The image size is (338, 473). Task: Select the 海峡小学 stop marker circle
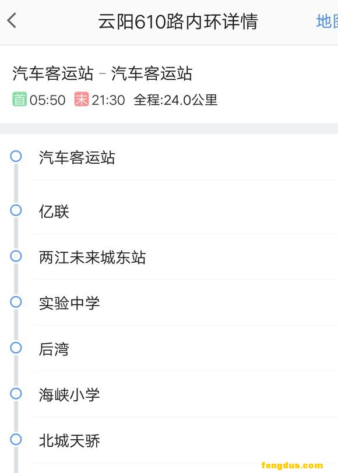coord(16,394)
